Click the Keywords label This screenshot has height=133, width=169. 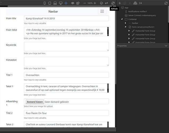pyautogui.click(x=11, y=45)
